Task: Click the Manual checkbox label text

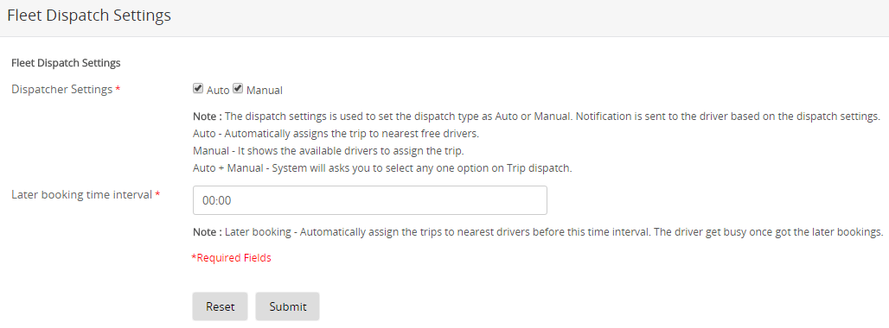Action: pos(265,90)
